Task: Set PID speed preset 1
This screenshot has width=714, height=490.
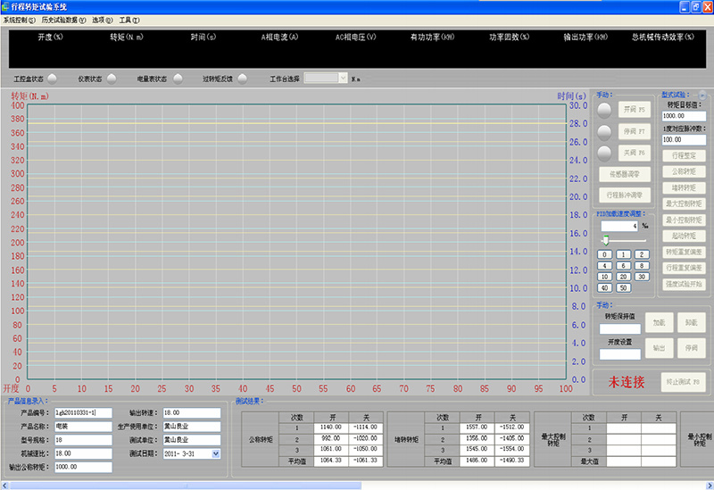Action: (623, 254)
